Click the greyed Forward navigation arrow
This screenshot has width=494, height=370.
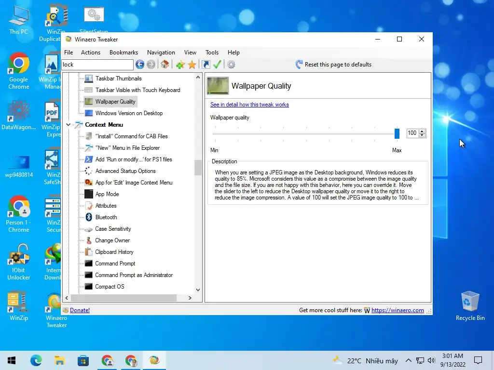[151, 65]
